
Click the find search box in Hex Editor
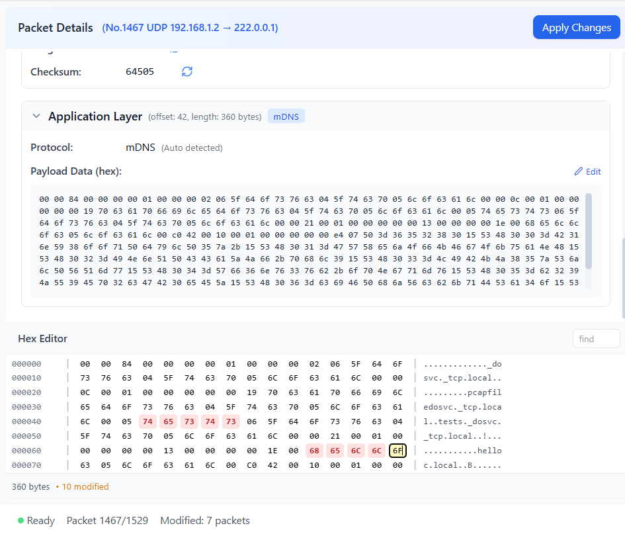[596, 338]
